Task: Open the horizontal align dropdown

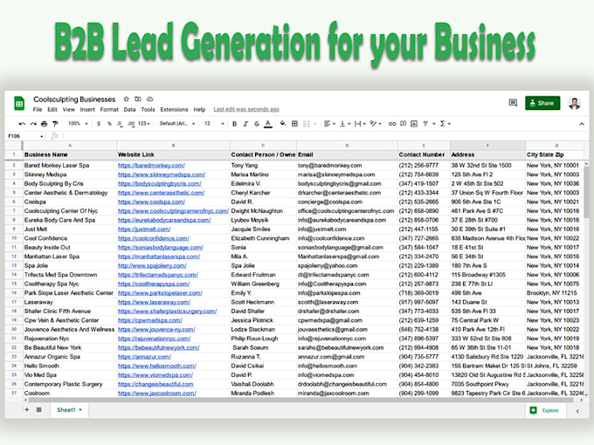Action: 329,124
